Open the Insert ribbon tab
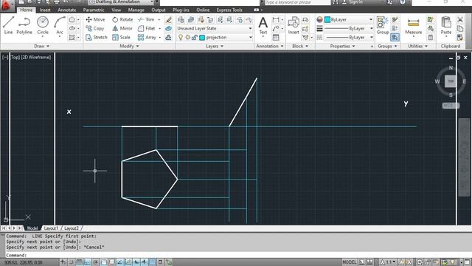The width and height of the screenshot is (472, 266). tap(45, 10)
